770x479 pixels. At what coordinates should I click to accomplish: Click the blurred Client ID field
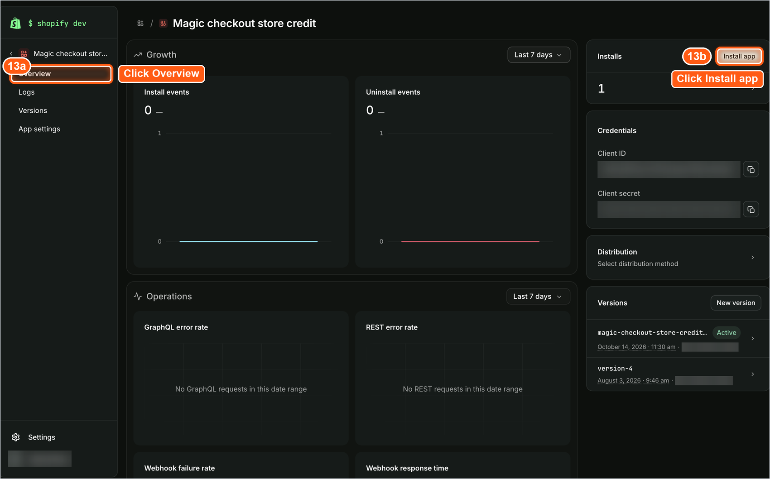[669, 169]
